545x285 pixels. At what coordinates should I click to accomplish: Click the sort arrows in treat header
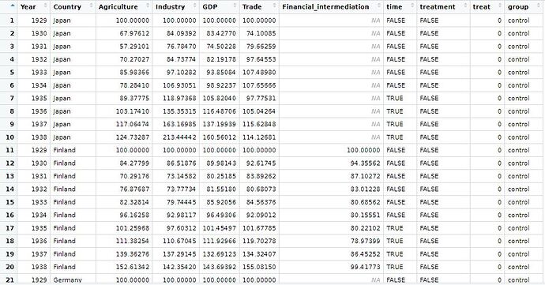(499, 6)
